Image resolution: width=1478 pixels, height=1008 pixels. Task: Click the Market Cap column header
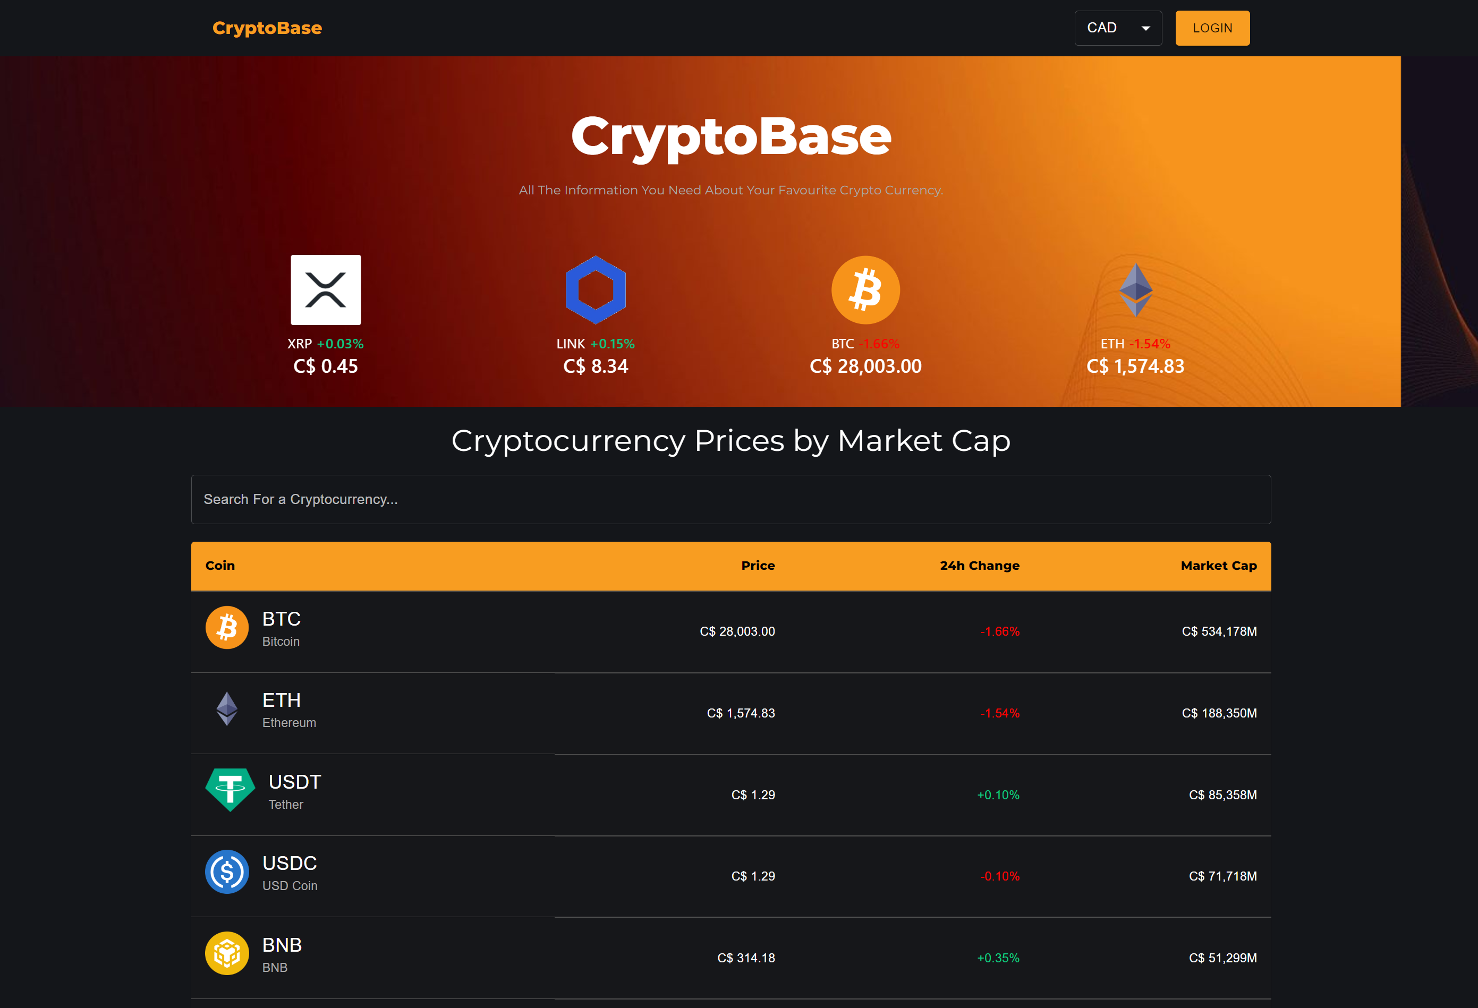pos(1219,566)
